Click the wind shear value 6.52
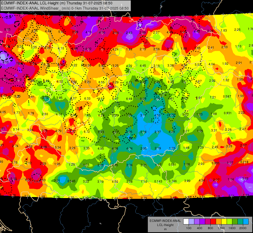 click(60, 81)
